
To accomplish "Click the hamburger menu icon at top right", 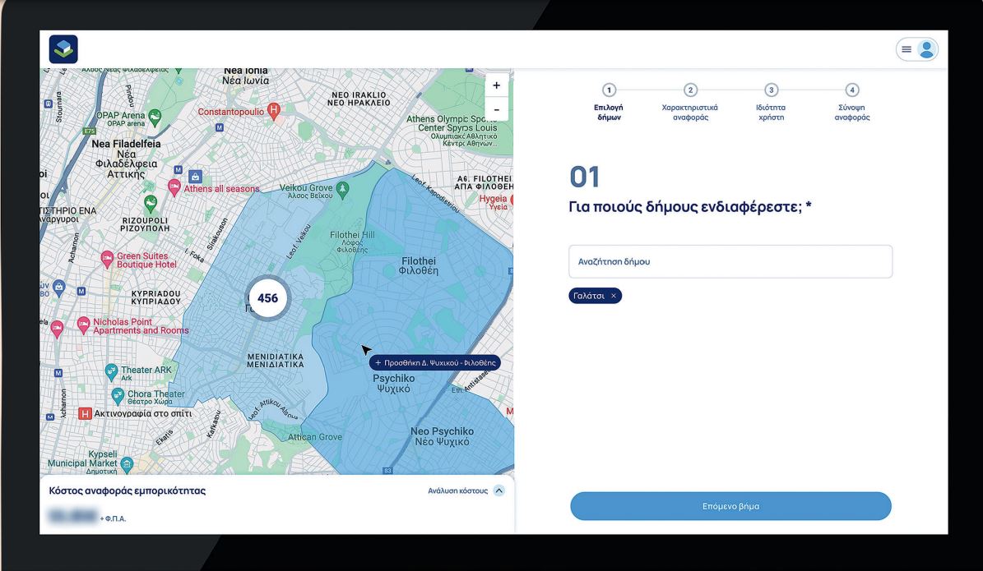I will (906, 49).
